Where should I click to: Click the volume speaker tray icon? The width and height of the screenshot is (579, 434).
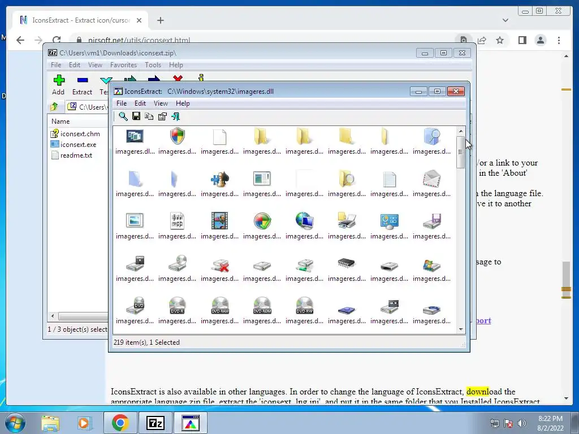point(522,423)
